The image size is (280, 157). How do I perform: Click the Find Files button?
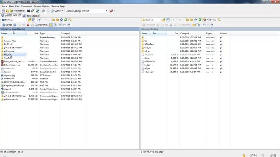(x=210, y=20)
